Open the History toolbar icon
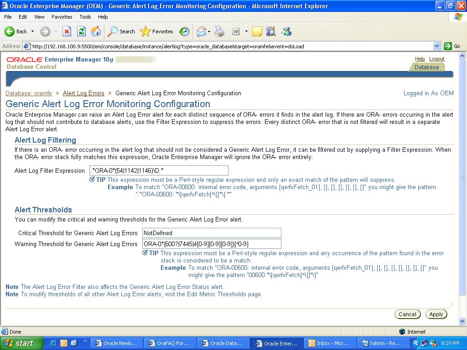The width and height of the screenshot is (467, 350). point(184,31)
